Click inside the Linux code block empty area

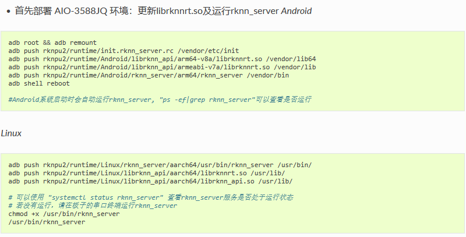pyautogui.click(x=386, y=208)
